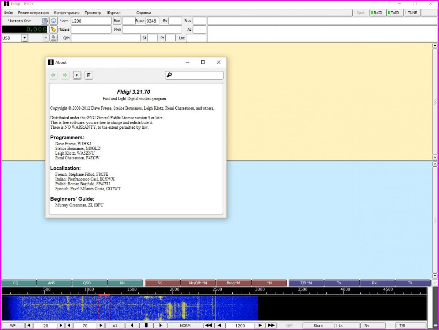Screen dimensions: 439x330
Task: Open the Конфигурация menu
Action: pyautogui.click(x=67, y=13)
